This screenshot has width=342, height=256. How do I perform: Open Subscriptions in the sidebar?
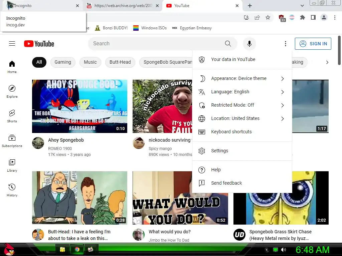[12, 141]
